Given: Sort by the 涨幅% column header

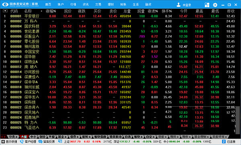Looking at the screenshot, I should [x=51, y=11].
